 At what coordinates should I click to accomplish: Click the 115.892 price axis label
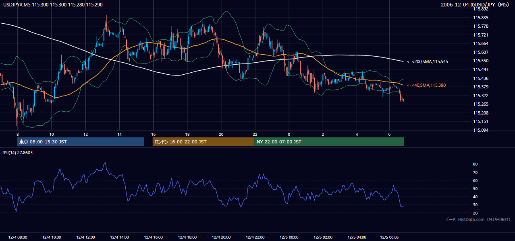[x=480, y=9]
